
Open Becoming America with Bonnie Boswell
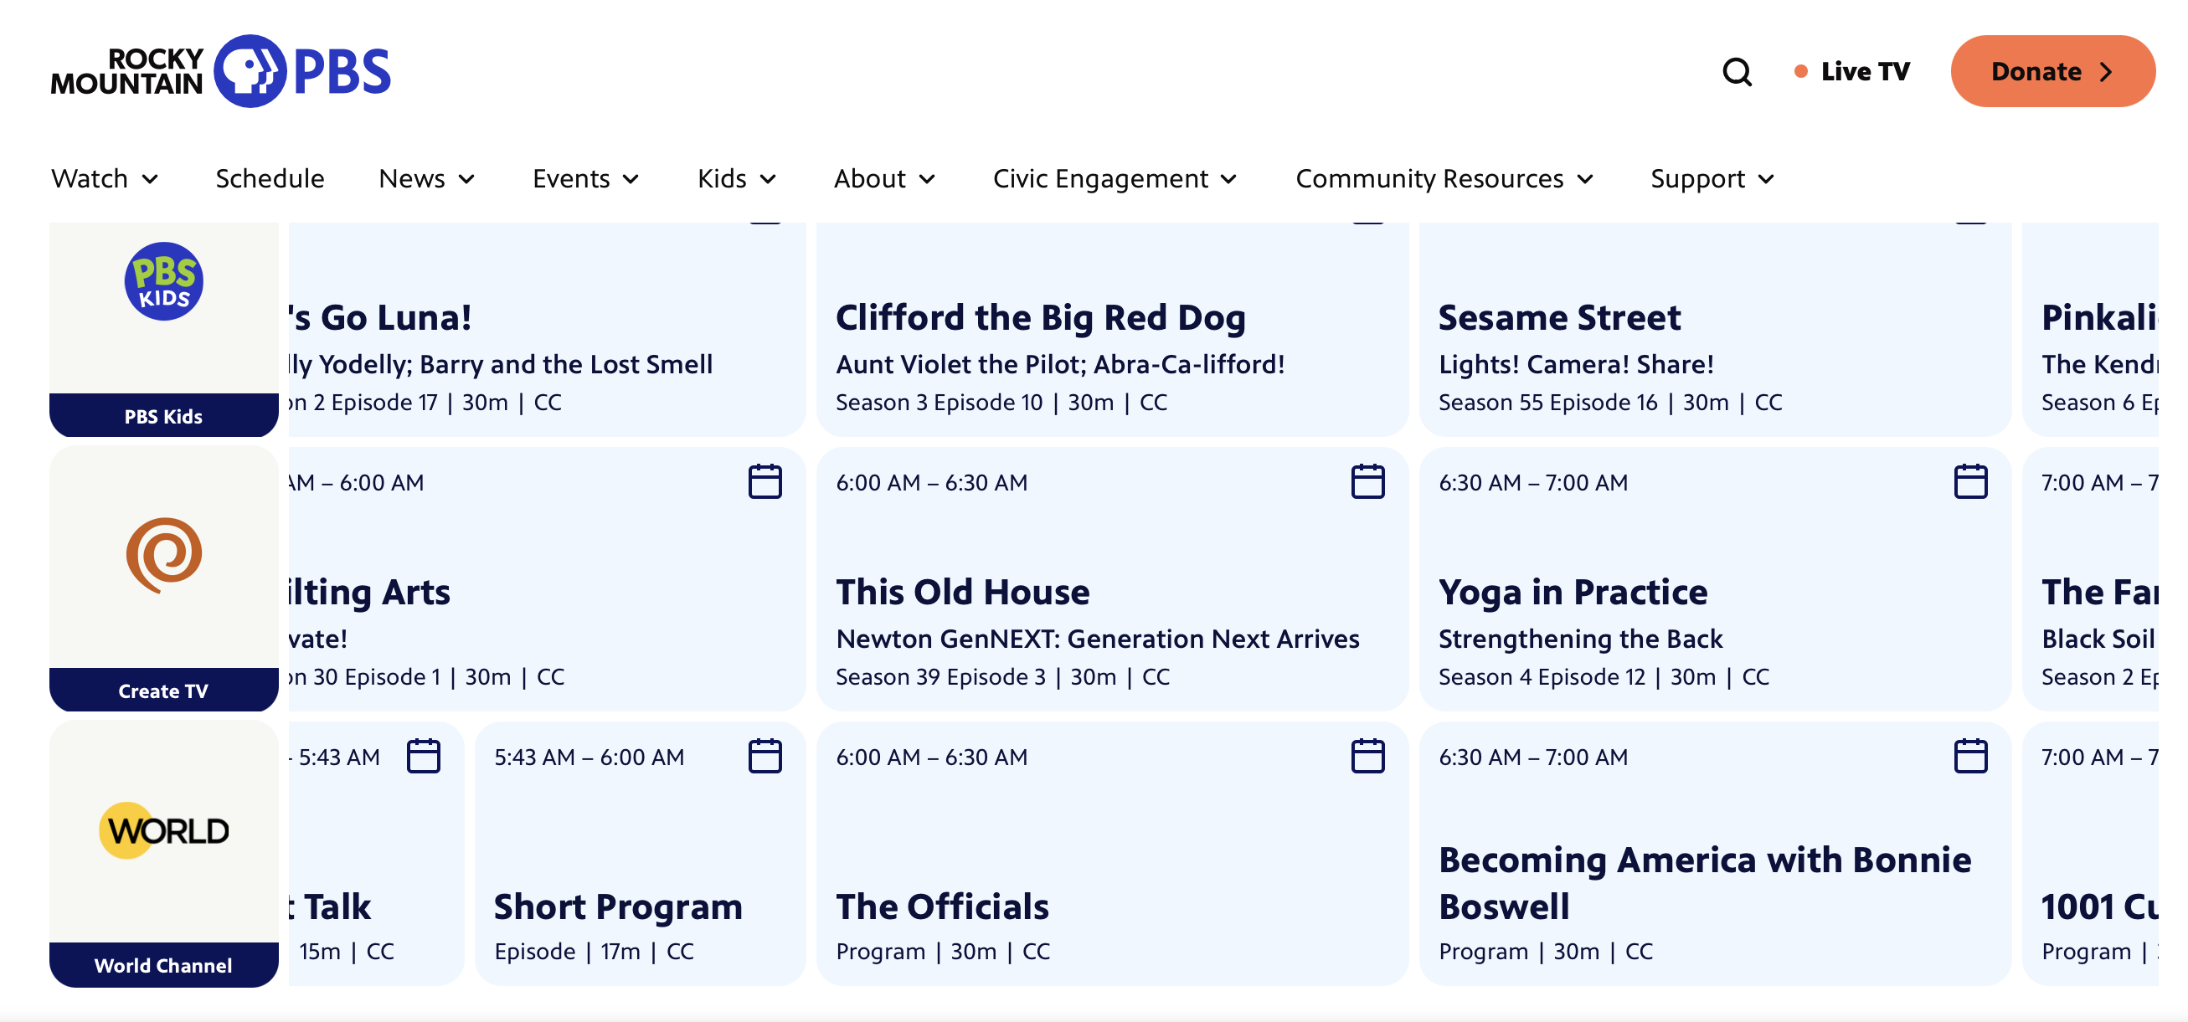[x=1705, y=883]
